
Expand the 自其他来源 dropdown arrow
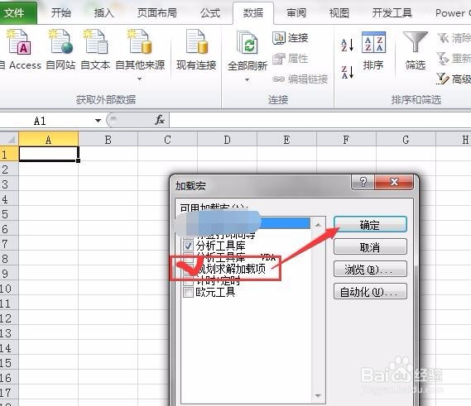coord(140,79)
